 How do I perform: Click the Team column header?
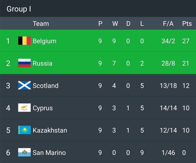41,24
